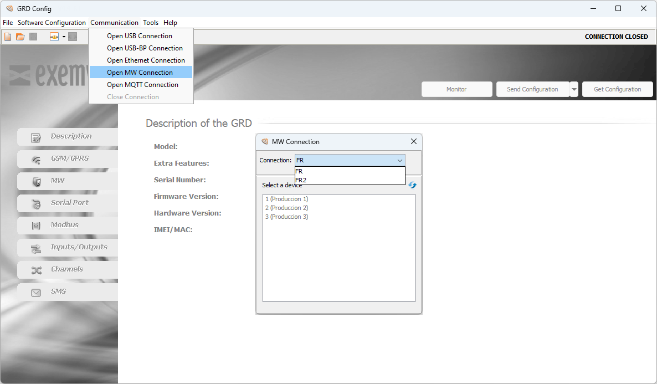
Task: Choose FR2 from the Connection dropdown list
Action: pyautogui.click(x=302, y=180)
